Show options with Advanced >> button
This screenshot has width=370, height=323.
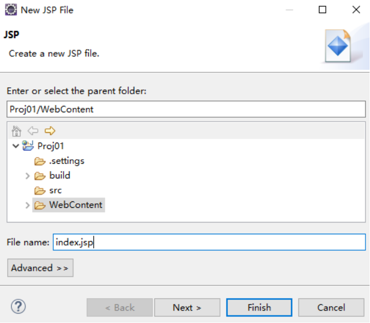[x=40, y=268]
